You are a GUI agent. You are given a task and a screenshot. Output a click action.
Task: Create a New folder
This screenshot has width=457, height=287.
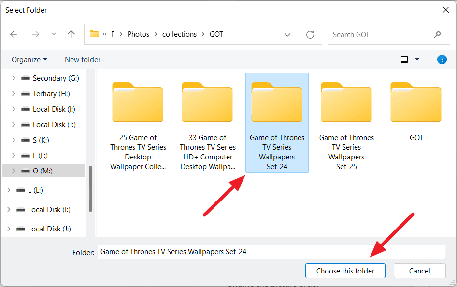[83, 60]
